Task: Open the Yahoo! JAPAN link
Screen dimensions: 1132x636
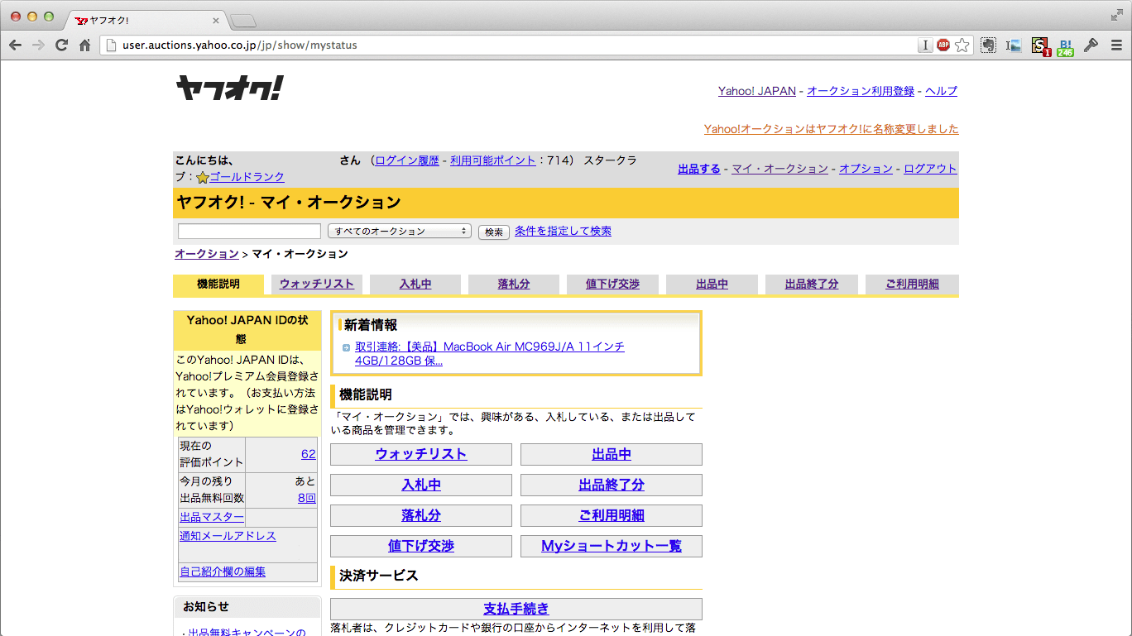Action: coord(757,91)
